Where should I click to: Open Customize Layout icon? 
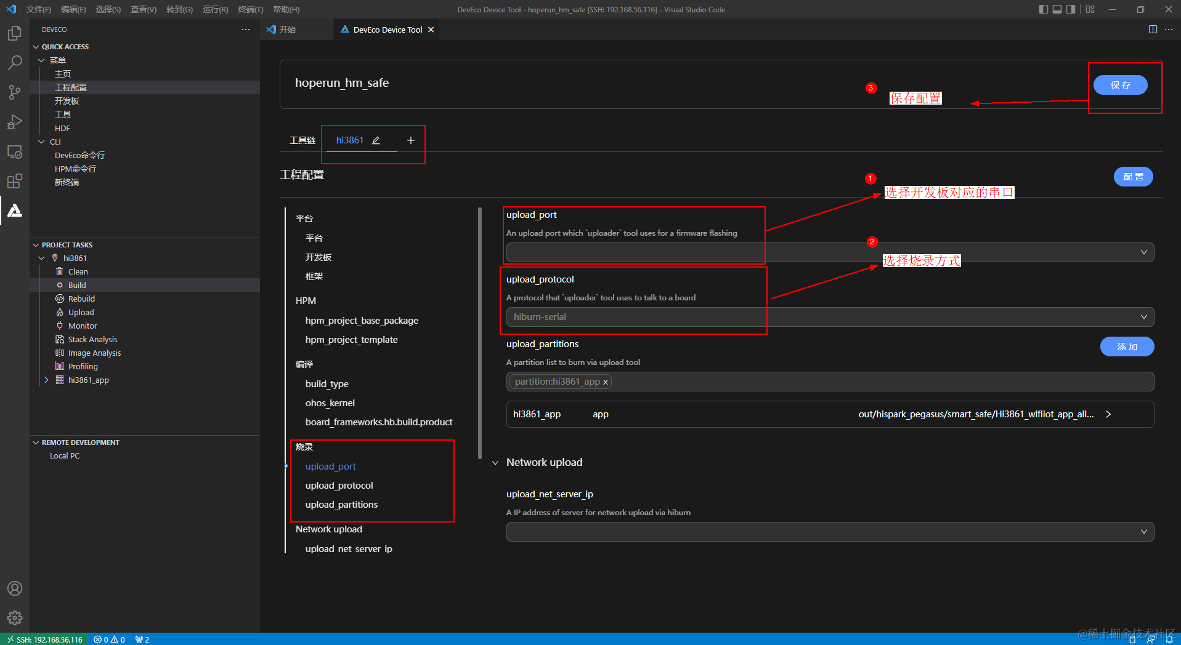coord(1090,9)
